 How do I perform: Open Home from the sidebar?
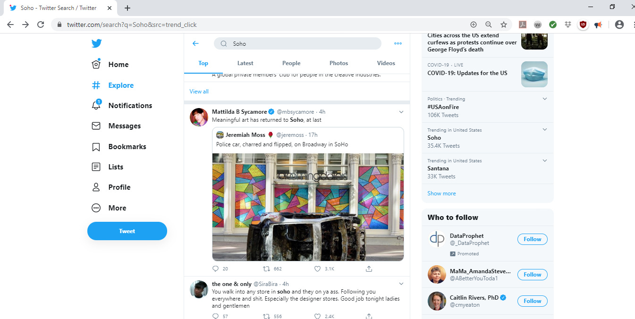click(x=110, y=65)
